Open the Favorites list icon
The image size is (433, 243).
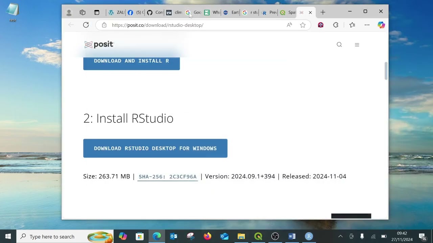coord(352,25)
